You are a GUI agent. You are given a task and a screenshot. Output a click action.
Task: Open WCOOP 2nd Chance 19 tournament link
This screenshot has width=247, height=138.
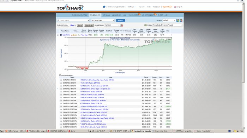[93, 124]
